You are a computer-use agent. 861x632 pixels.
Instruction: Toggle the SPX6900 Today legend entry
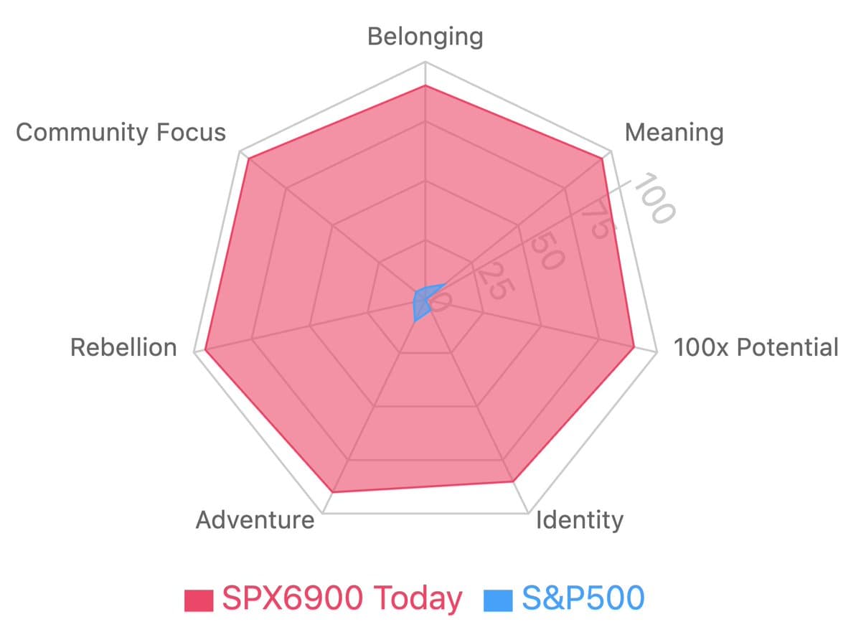coord(324,598)
